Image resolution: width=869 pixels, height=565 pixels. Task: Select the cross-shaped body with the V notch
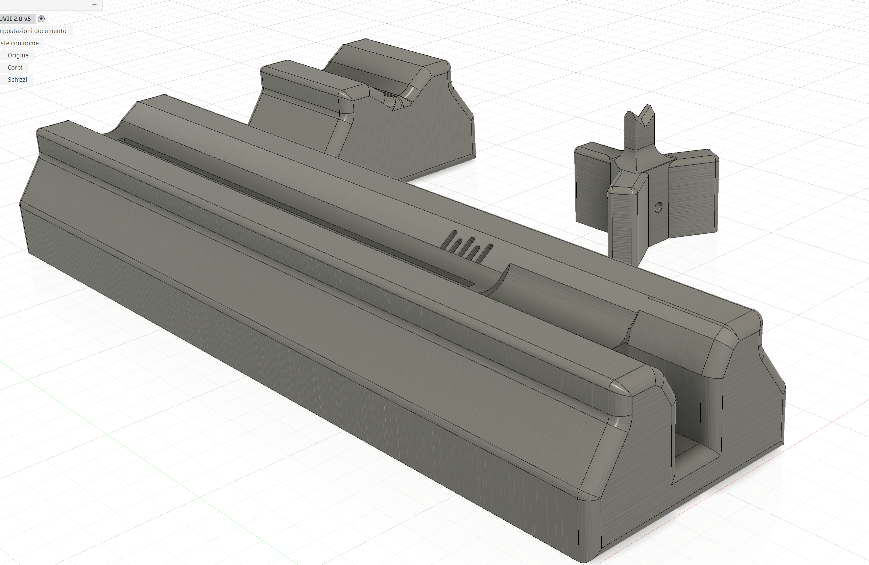point(646,186)
